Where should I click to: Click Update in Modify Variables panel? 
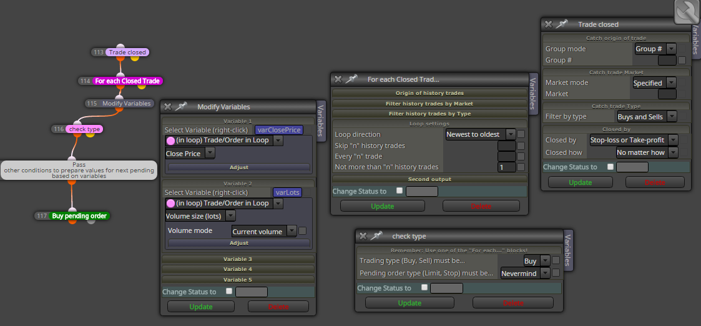point(201,306)
